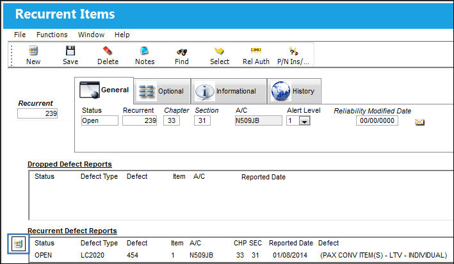
Task: Click Defect Type header in Dropped Defect Reports
Action: point(99,176)
